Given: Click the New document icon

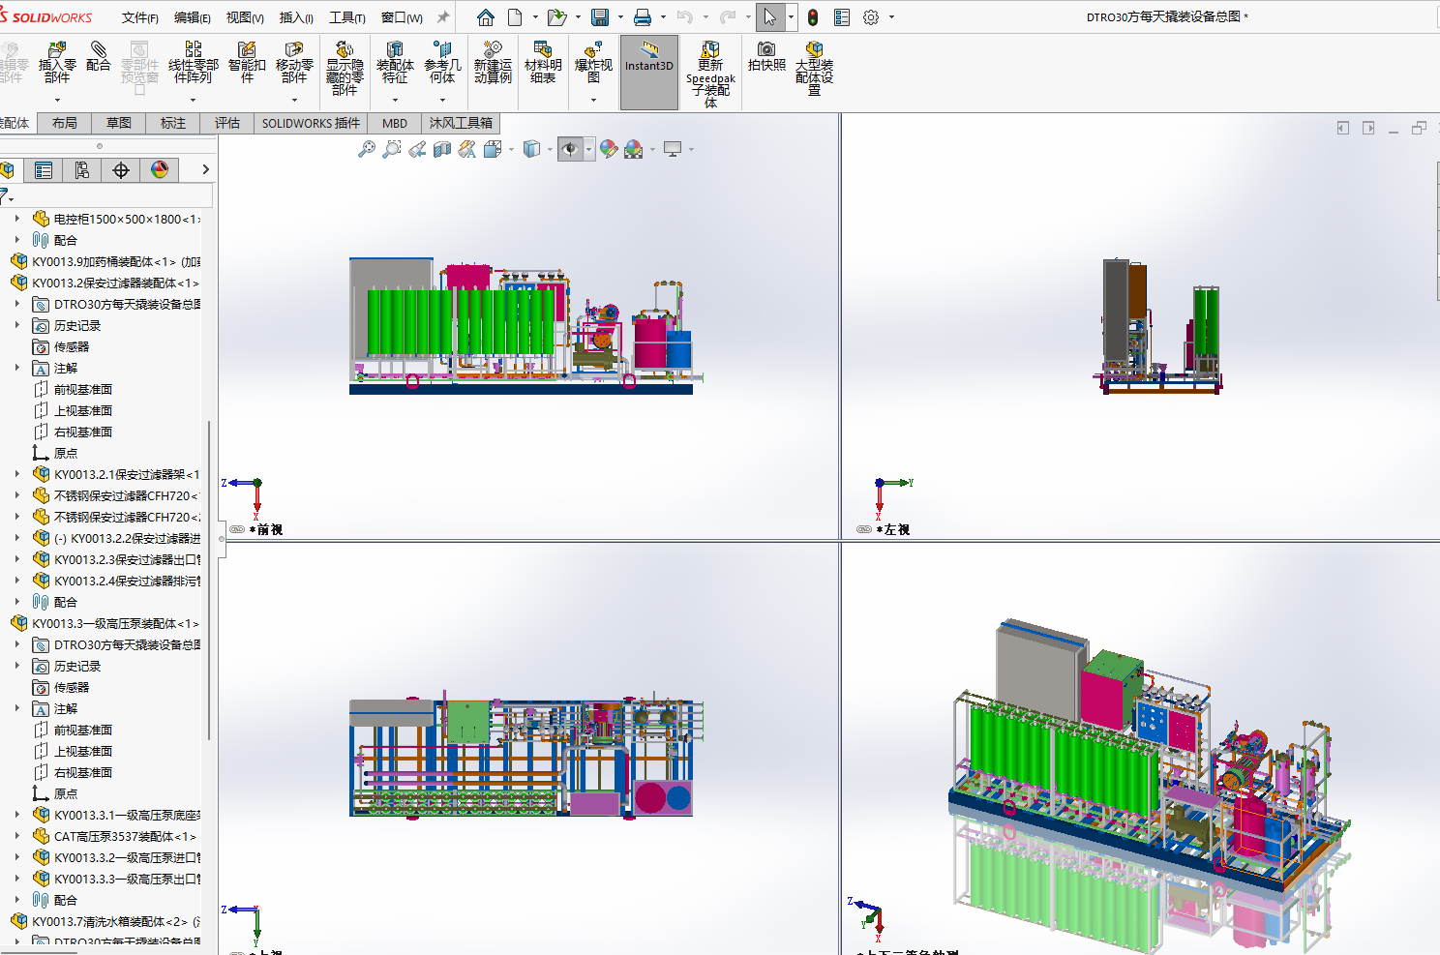Looking at the screenshot, I should point(515,17).
